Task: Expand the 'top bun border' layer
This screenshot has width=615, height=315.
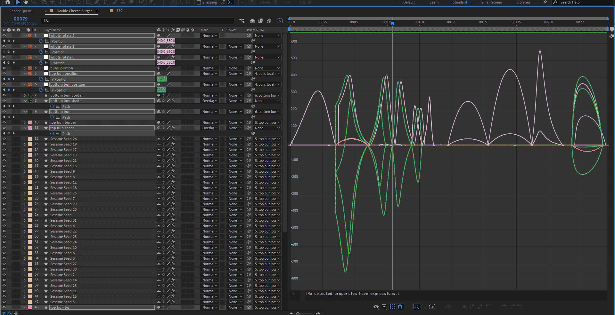Action: point(25,122)
